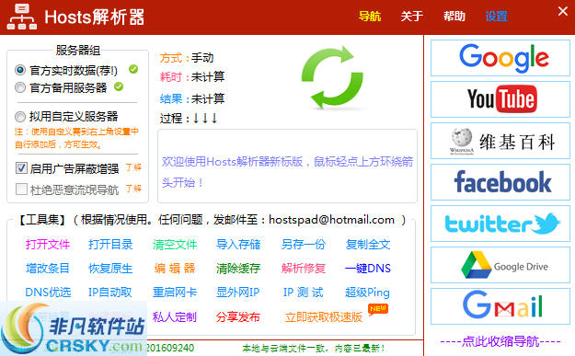Viewport: 575px width, 356px height.
Task: Click 一键DNS tool
Action: coord(368,269)
